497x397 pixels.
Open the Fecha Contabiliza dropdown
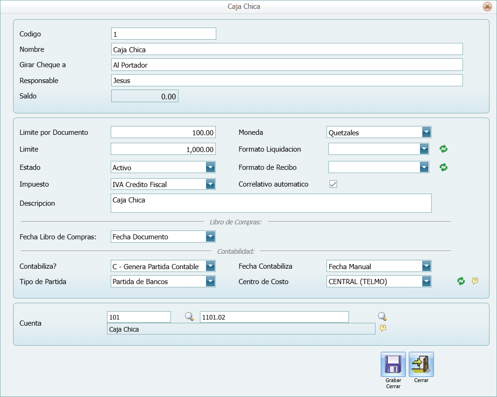click(426, 266)
